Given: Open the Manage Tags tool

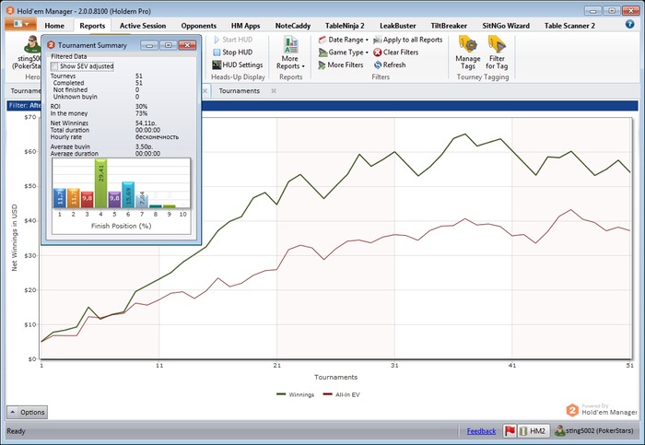Looking at the screenshot, I should pos(468,53).
